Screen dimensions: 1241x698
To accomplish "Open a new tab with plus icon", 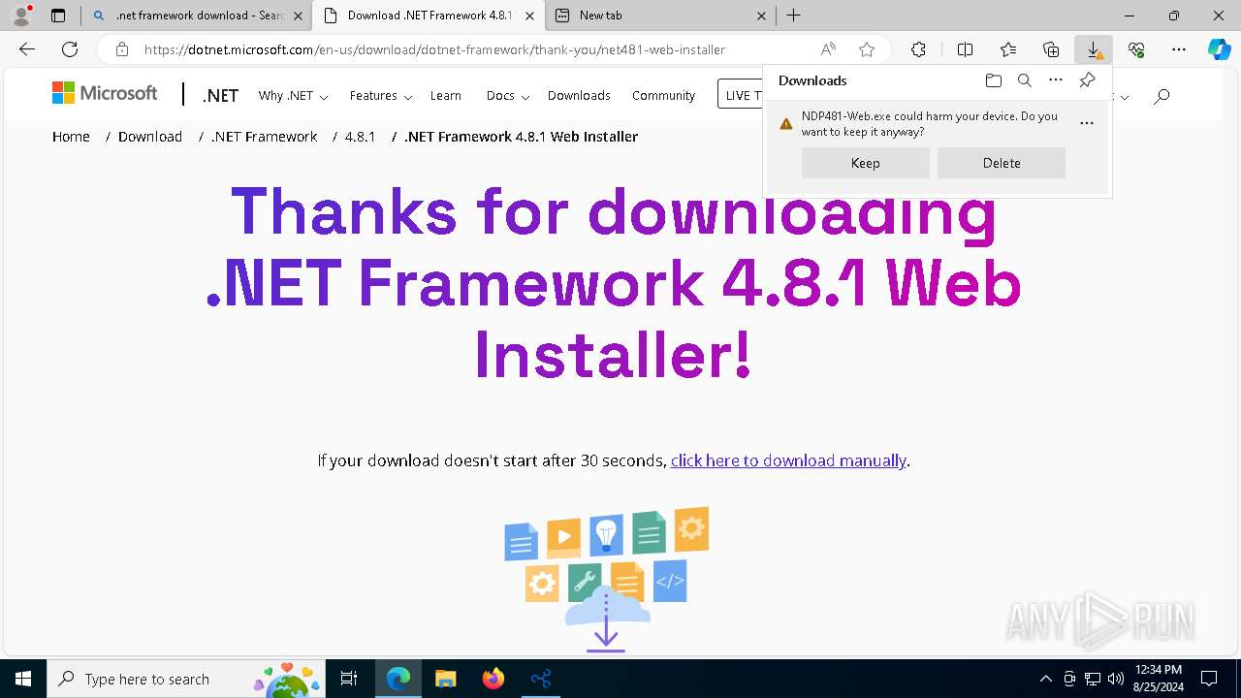I will (x=793, y=16).
